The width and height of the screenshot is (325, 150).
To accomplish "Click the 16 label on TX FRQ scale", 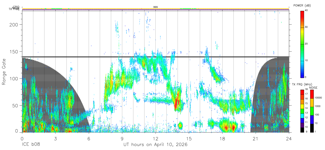I will click(306, 99).
